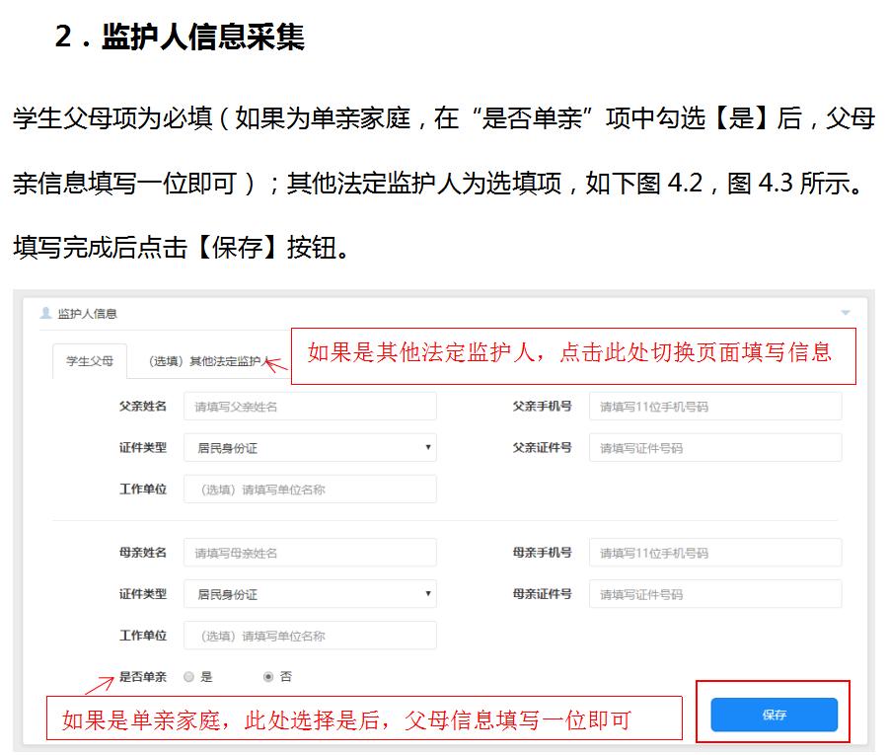Click the blue 保存 button
This screenshot has height=755, width=888.
pyautogui.click(x=774, y=715)
